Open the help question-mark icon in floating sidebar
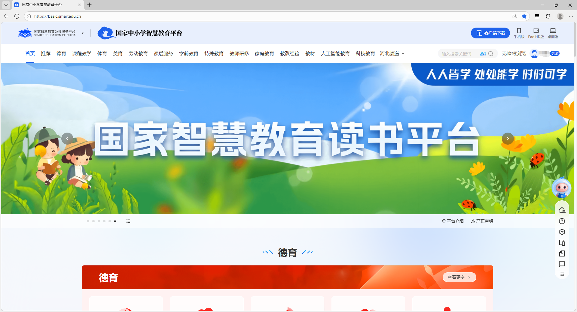577x312 pixels. click(x=562, y=221)
